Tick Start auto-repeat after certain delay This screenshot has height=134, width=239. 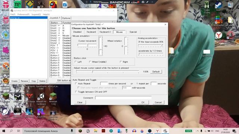click(x=78, y=88)
